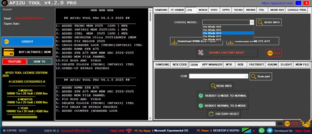Switch to the IT-ADMIN tab

[177, 10]
